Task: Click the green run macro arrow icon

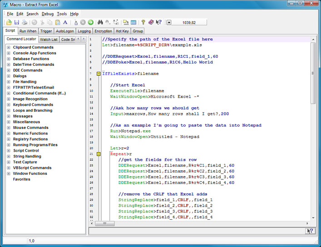Action: point(91,22)
